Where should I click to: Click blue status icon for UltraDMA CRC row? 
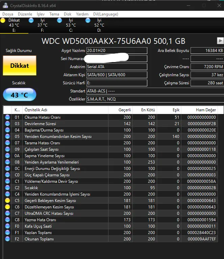pos(7,213)
